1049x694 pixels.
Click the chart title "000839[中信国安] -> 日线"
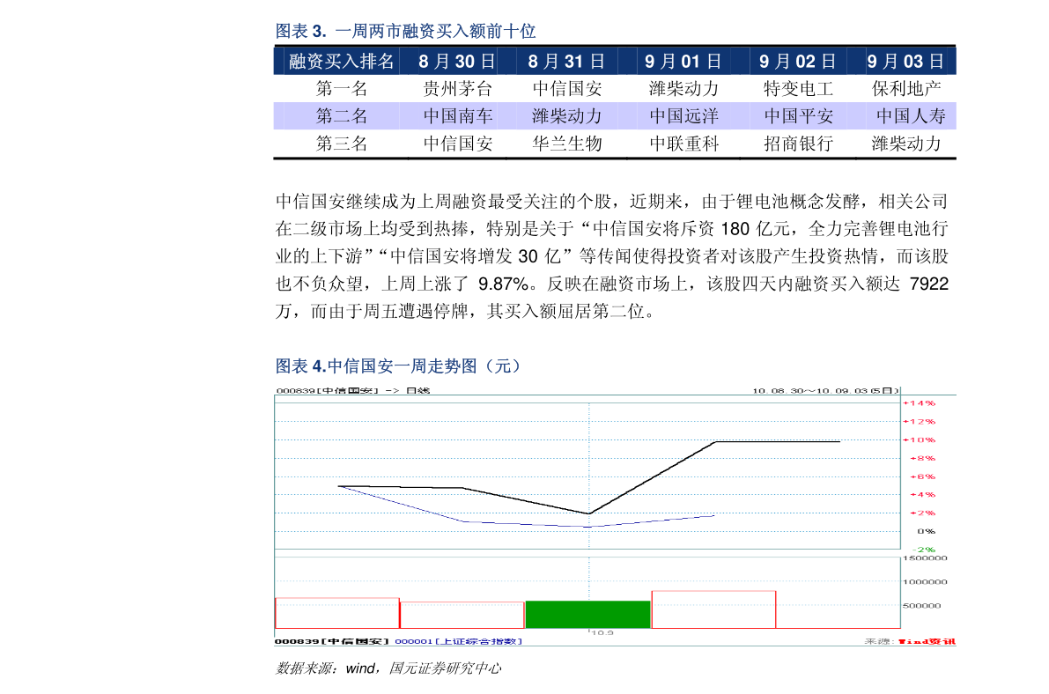tap(352, 390)
